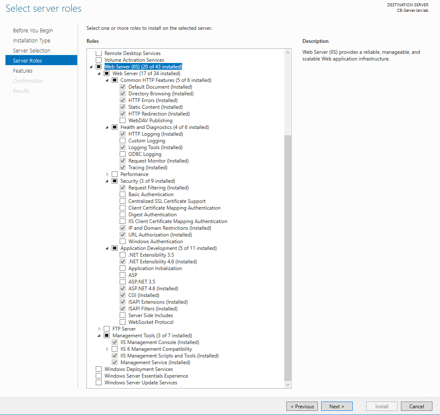Open the Features step
The height and width of the screenshot is (415, 440).
pos(23,71)
